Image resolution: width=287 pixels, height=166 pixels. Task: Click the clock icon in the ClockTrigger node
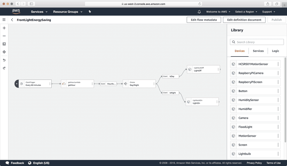pyautogui.click(x=22, y=84)
